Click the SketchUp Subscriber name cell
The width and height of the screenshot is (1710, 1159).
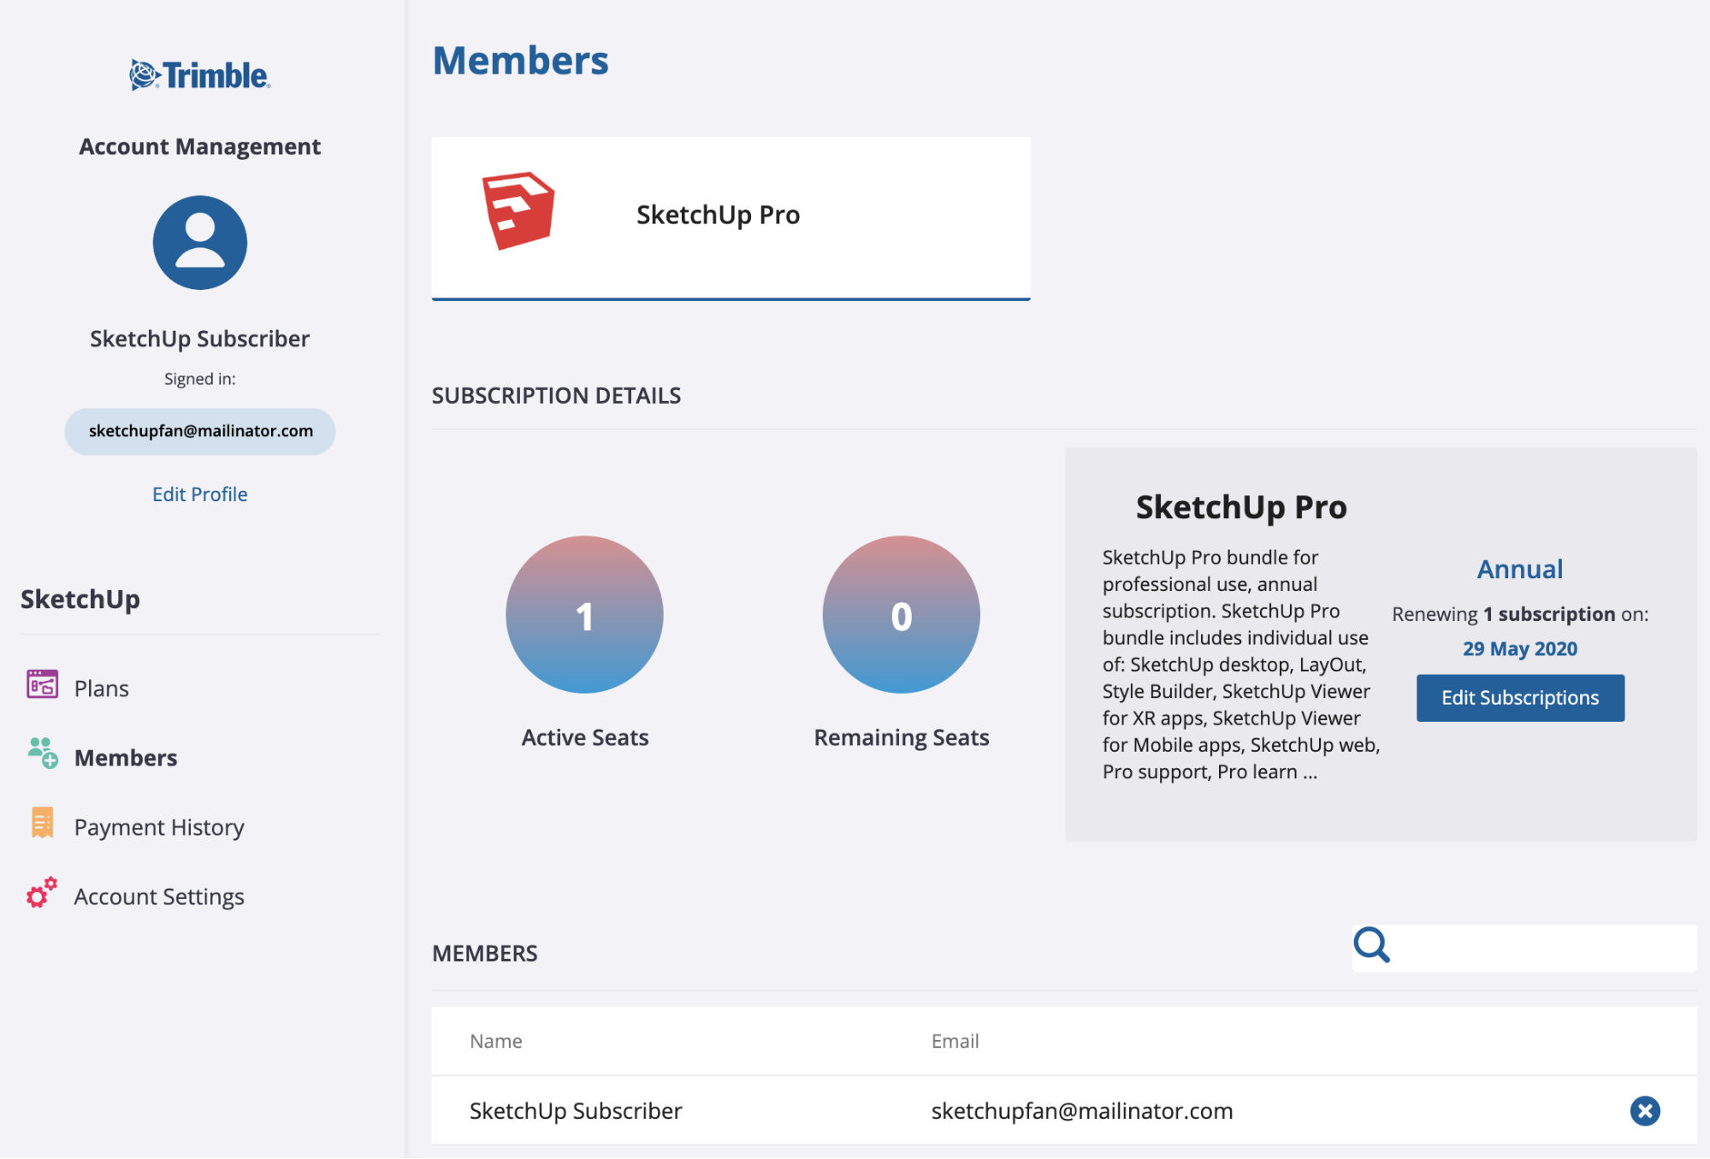576,1110
